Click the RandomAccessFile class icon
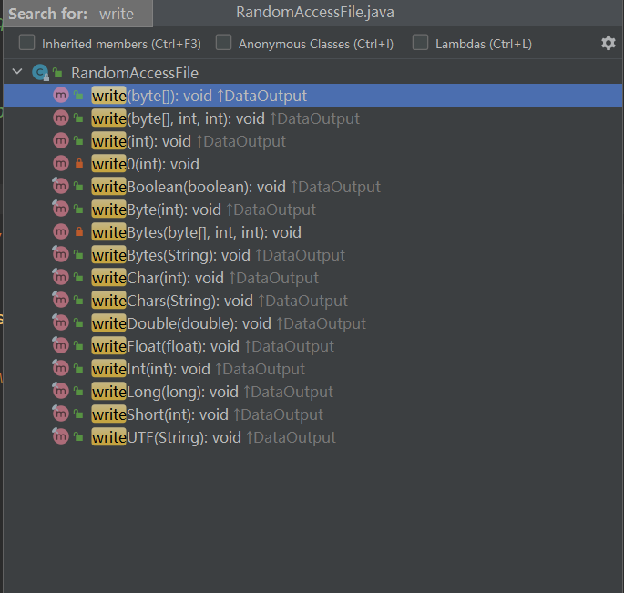Screen dimensions: 624x593 [x=40, y=73]
